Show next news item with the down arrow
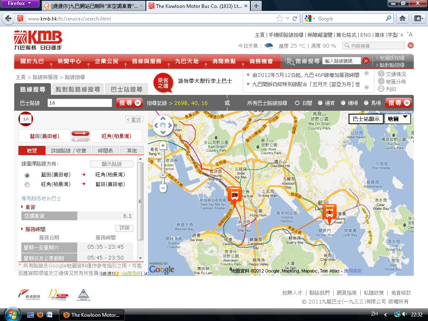The height and width of the screenshot is (321, 428). pos(367,87)
